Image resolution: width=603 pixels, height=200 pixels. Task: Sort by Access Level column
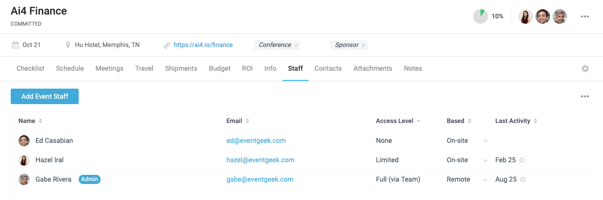click(x=398, y=121)
